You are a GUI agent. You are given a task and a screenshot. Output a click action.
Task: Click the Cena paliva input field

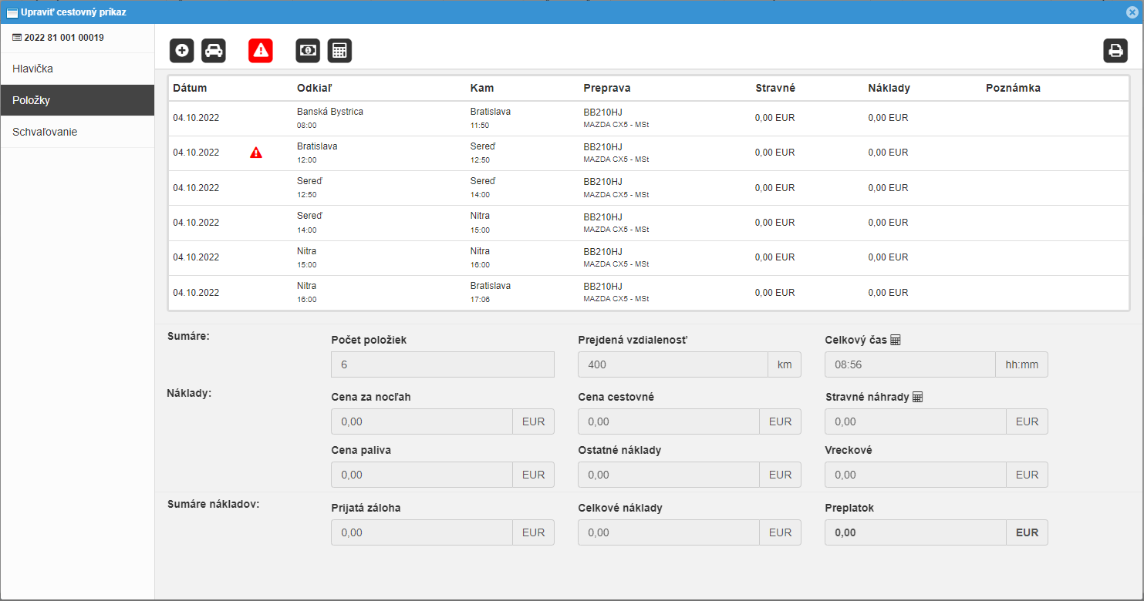tap(421, 475)
